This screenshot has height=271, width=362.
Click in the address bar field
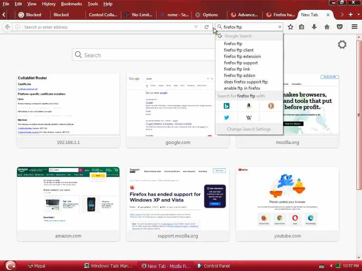108,27
